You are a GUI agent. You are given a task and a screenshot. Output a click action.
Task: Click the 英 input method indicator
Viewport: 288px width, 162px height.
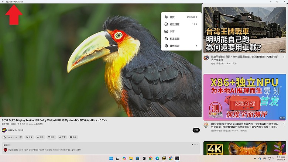tap(264, 158)
